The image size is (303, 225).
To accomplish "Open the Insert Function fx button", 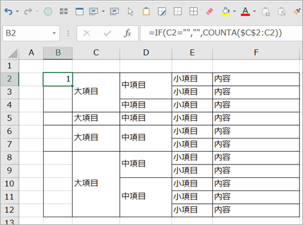I will [127, 33].
